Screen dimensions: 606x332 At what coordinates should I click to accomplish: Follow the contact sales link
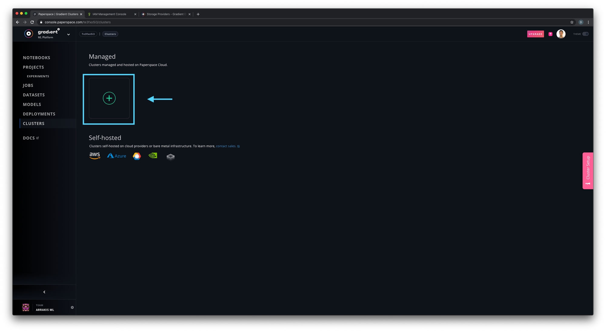point(226,146)
